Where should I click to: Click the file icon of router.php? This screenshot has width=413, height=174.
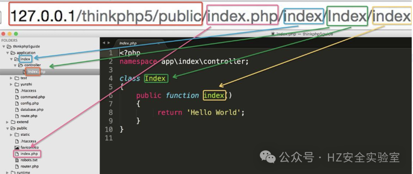point(17,166)
